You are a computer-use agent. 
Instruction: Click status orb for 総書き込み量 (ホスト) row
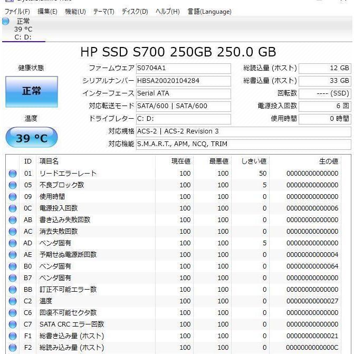click(x=13, y=336)
